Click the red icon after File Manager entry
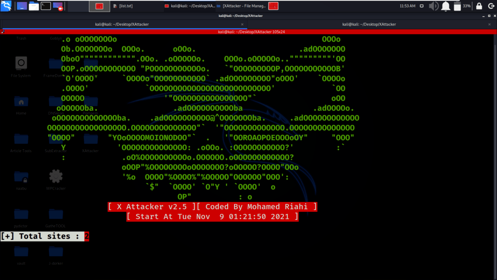Viewport: 497px width, 280px height. click(x=273, y=6)
